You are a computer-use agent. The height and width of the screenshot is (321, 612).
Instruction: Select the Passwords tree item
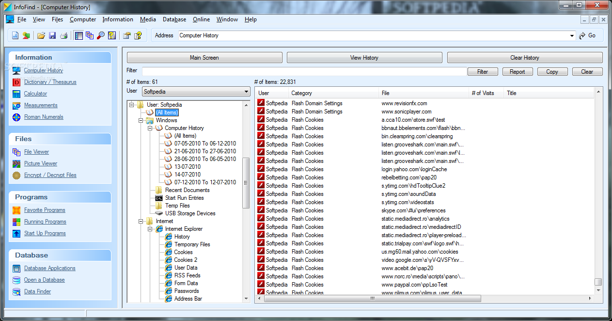[187, 291]
